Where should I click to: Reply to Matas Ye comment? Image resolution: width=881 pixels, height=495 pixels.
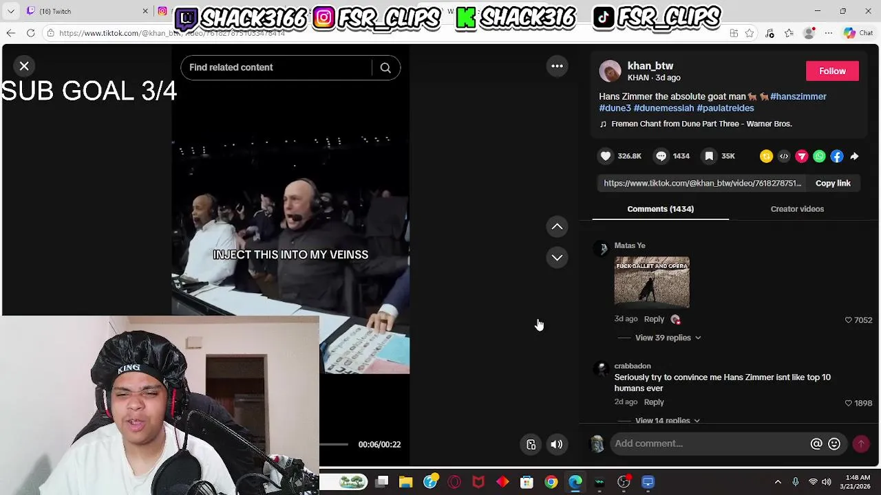[654, 319]
